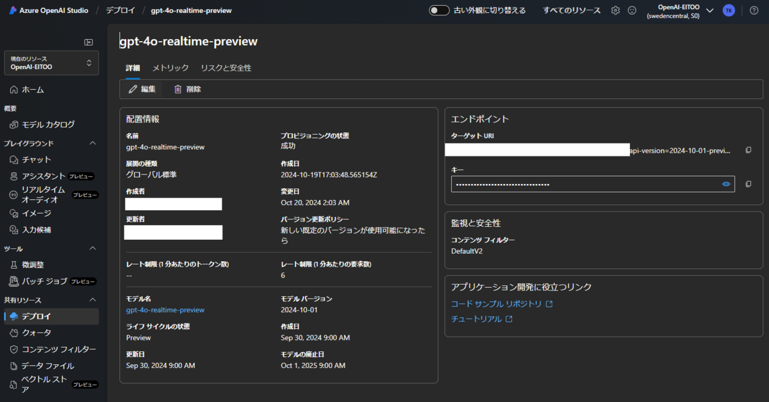Image resolution: width=769 pixels, height=402 pixels.
Task: Toggle 古い外観に切り替える switch
Action: click(x=439, y=10)
